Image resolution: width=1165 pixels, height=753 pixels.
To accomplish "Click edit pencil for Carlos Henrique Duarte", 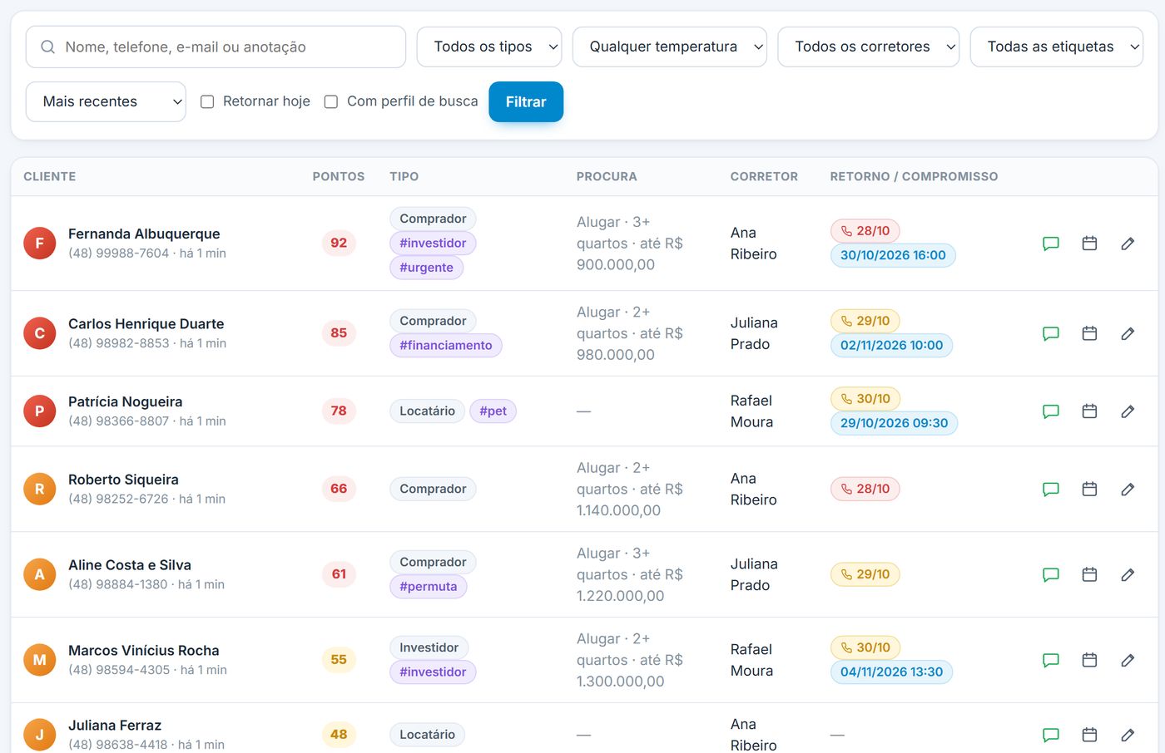I will (1128, 333).
